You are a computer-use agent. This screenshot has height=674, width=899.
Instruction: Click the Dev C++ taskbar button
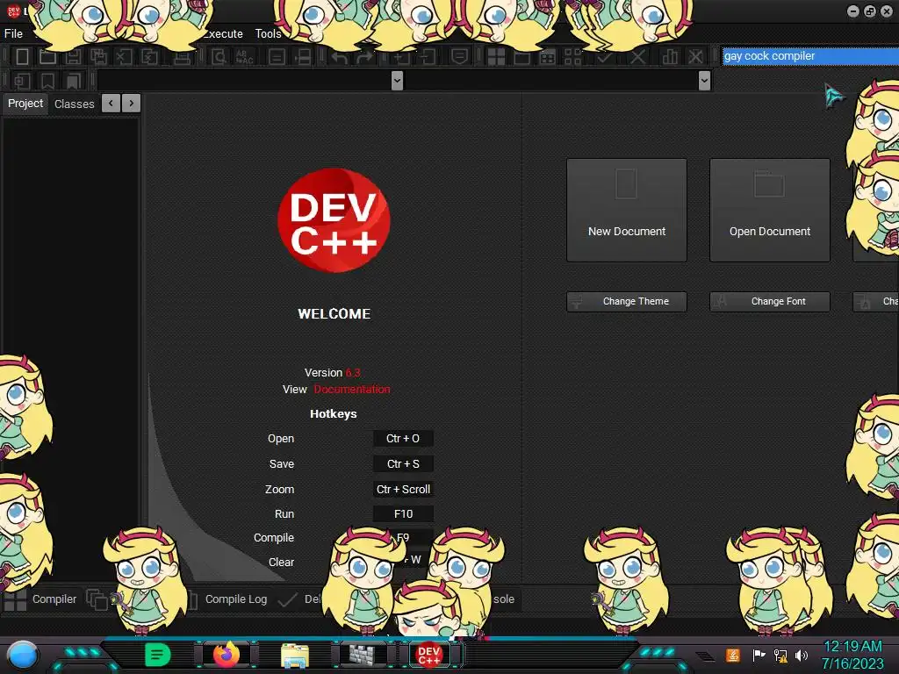click(x=428, y=655)
